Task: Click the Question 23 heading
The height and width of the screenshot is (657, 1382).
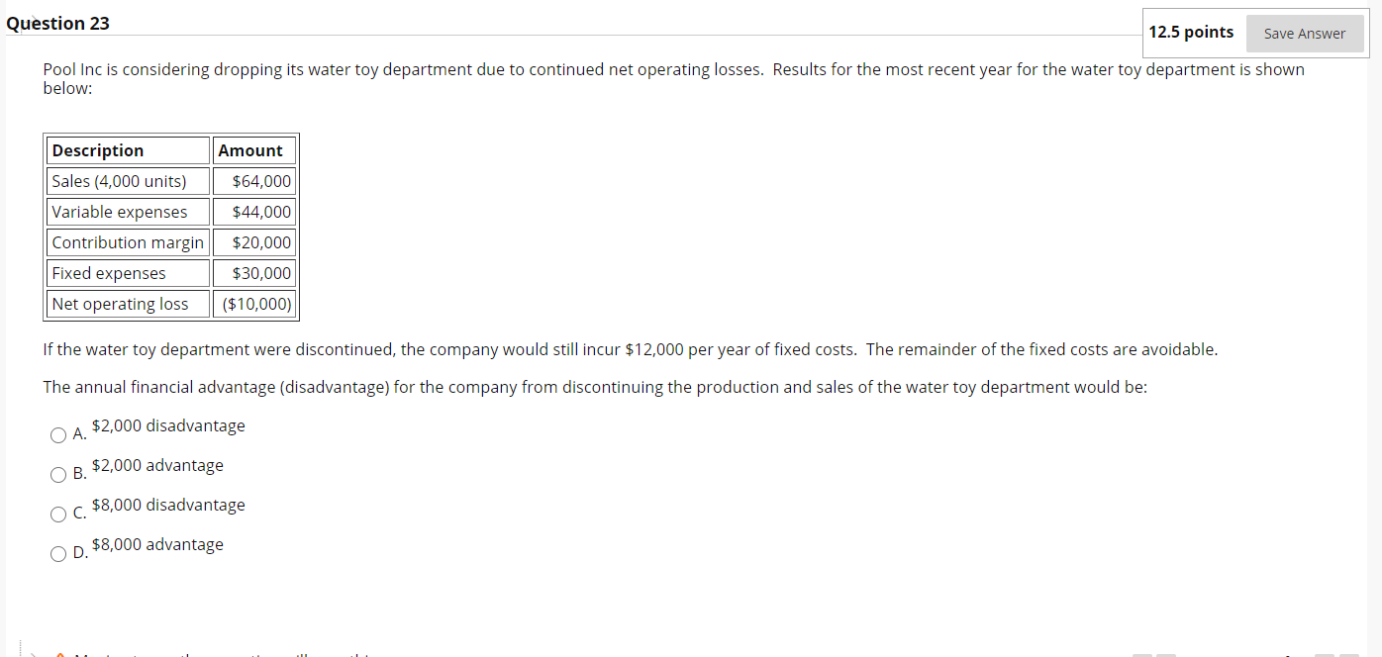Action: 58,23
